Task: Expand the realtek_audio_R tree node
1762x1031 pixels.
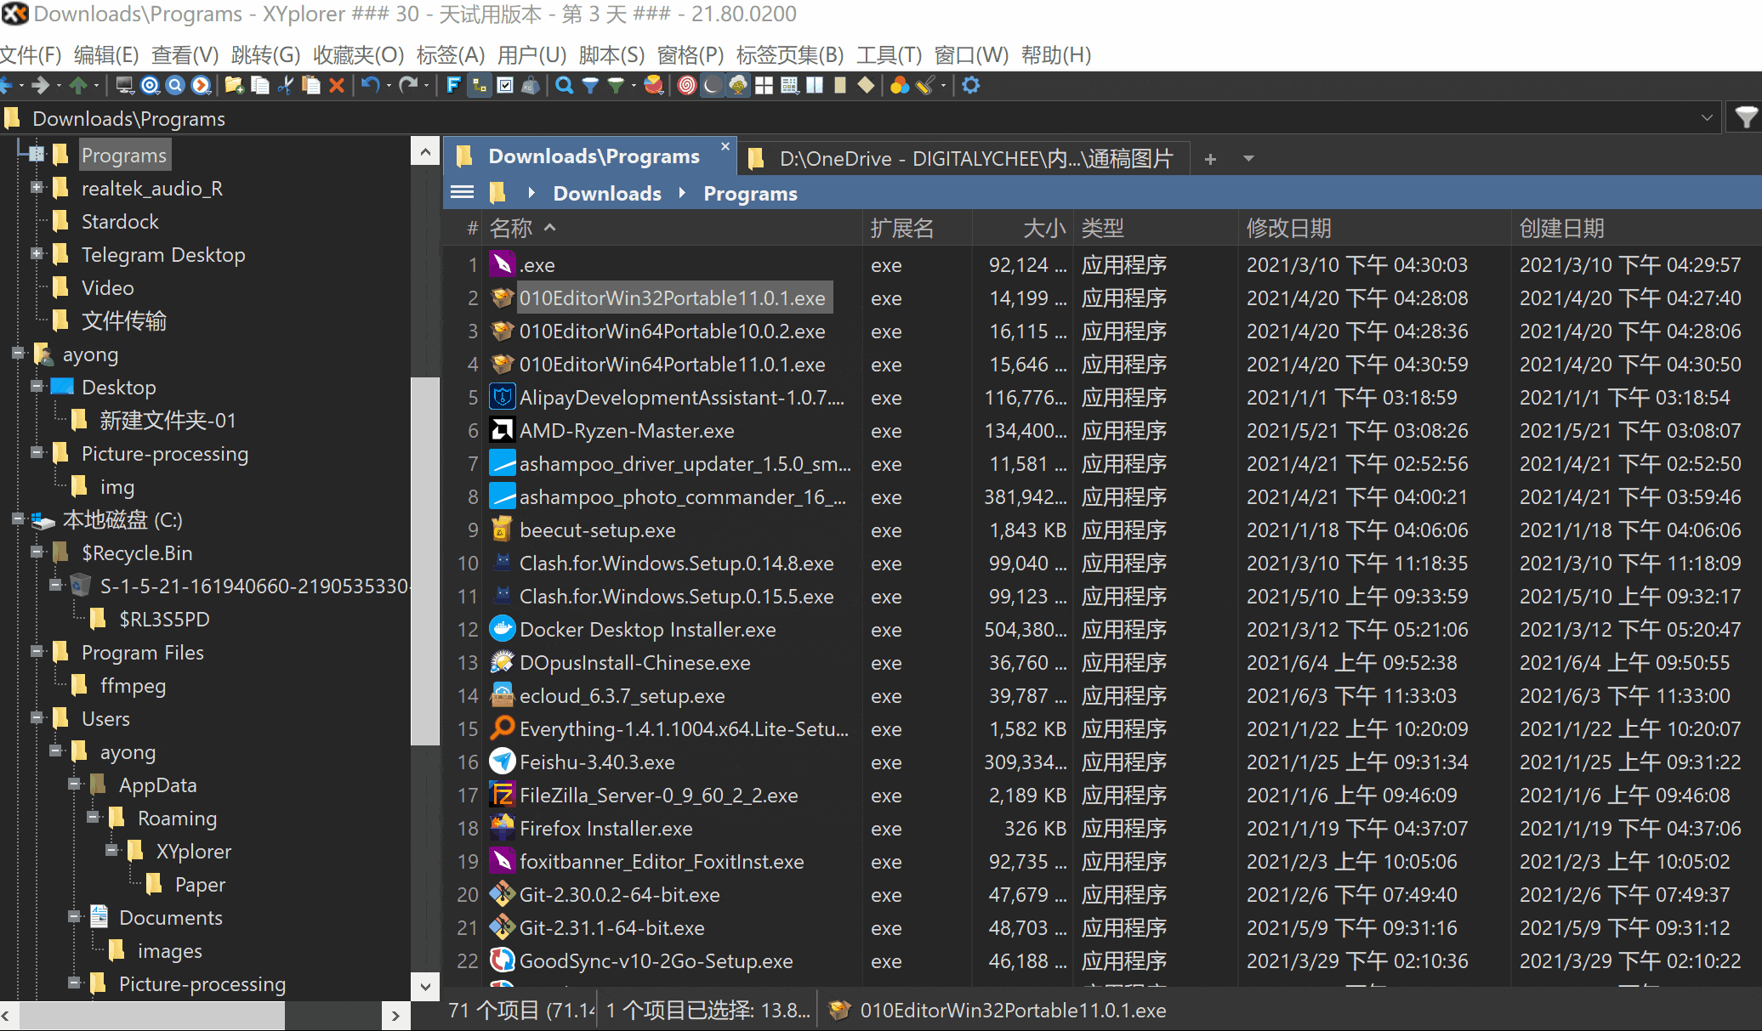Action: [37, 188]
